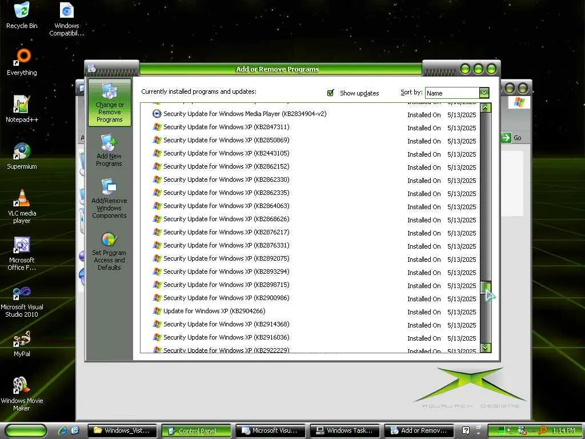
Task: Open Add/Remove Windows Components
Action: [109, 198]
